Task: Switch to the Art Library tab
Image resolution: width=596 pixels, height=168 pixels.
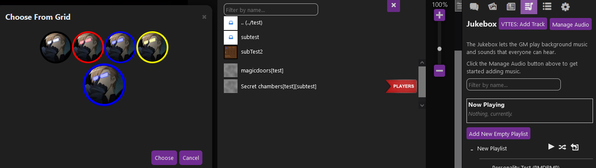Action: [x=492, y=6]
